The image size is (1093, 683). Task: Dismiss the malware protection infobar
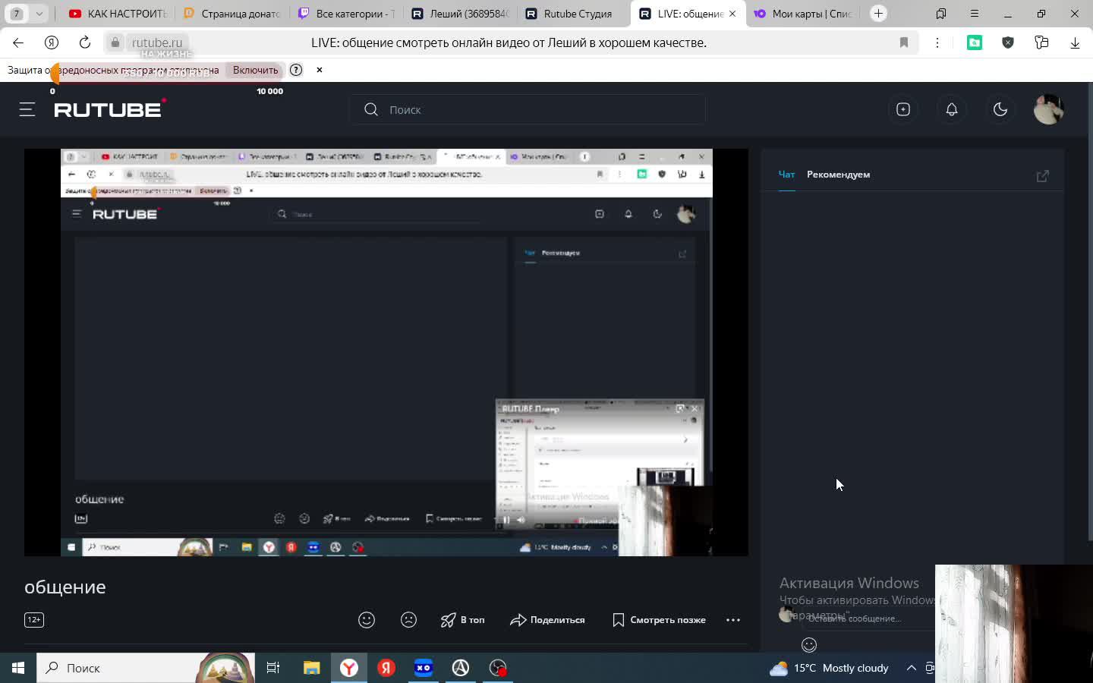point(320,70)
